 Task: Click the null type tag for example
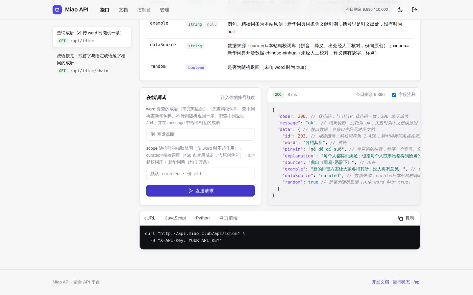click(x=211, y=24)
